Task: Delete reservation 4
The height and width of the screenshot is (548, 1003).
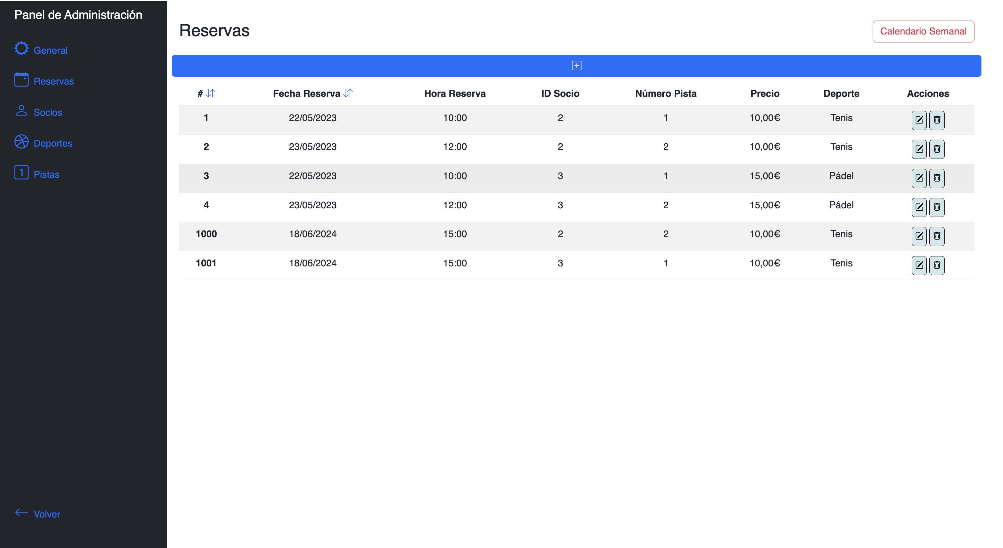Action: tap(937, 207)
